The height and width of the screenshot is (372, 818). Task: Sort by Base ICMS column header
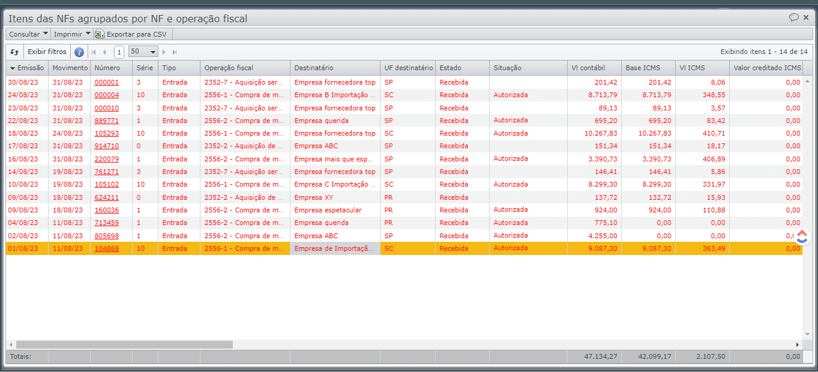648,68
